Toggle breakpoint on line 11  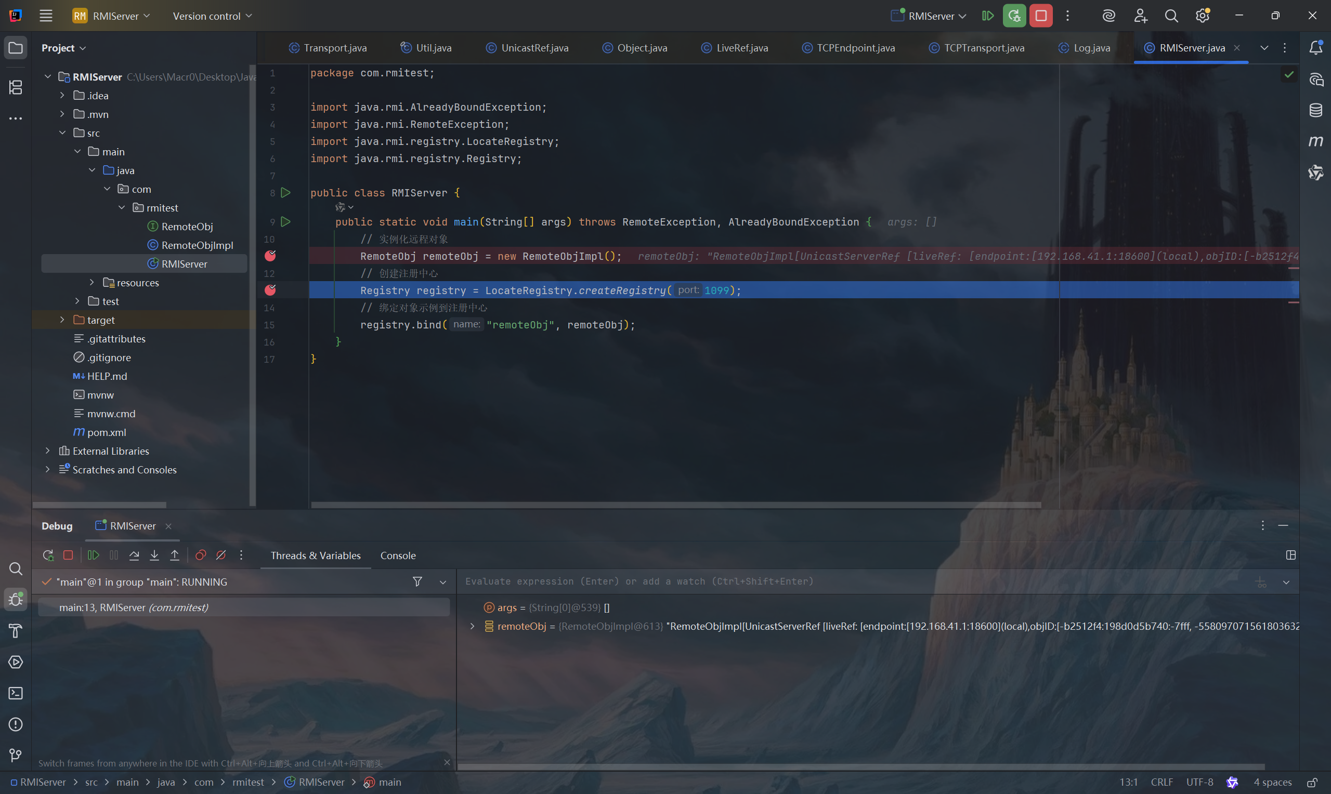(270, 256)
